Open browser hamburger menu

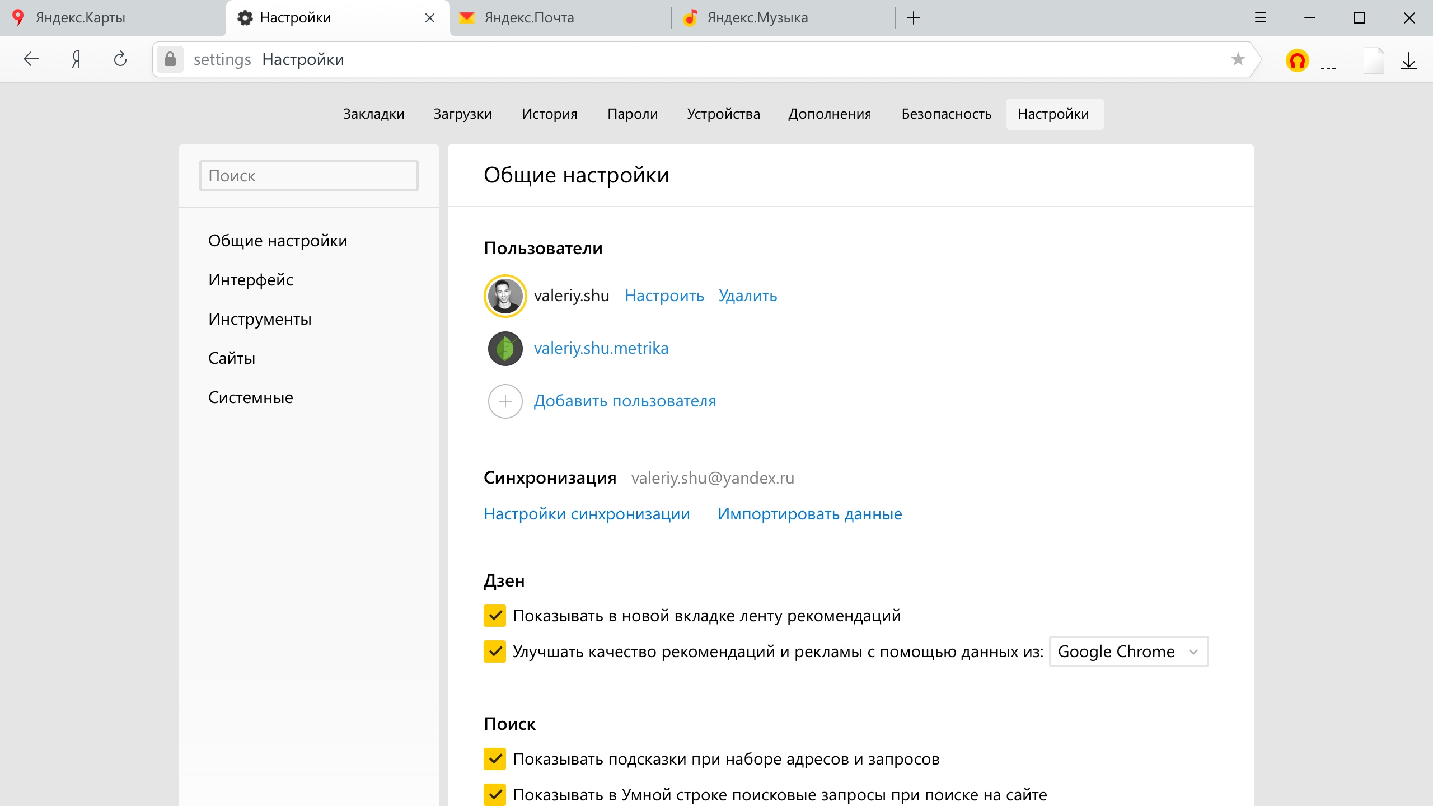click(1260, 18)
